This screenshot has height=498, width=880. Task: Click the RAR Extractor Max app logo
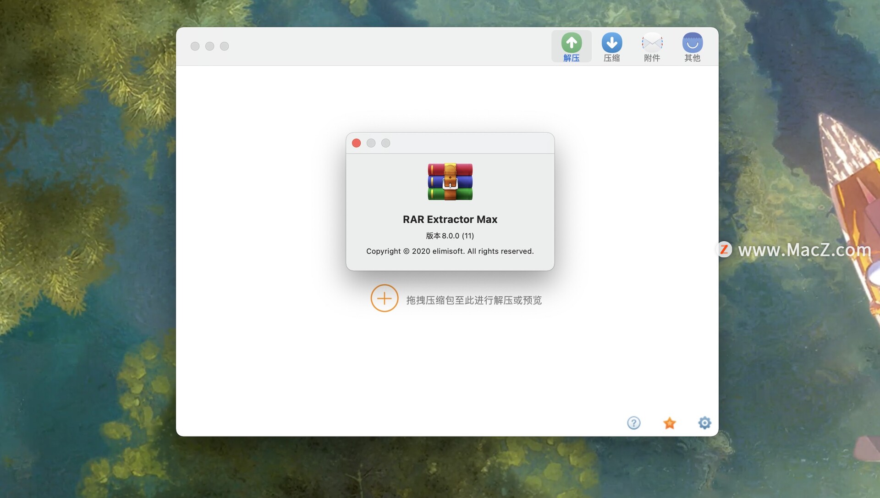[450, 182]
